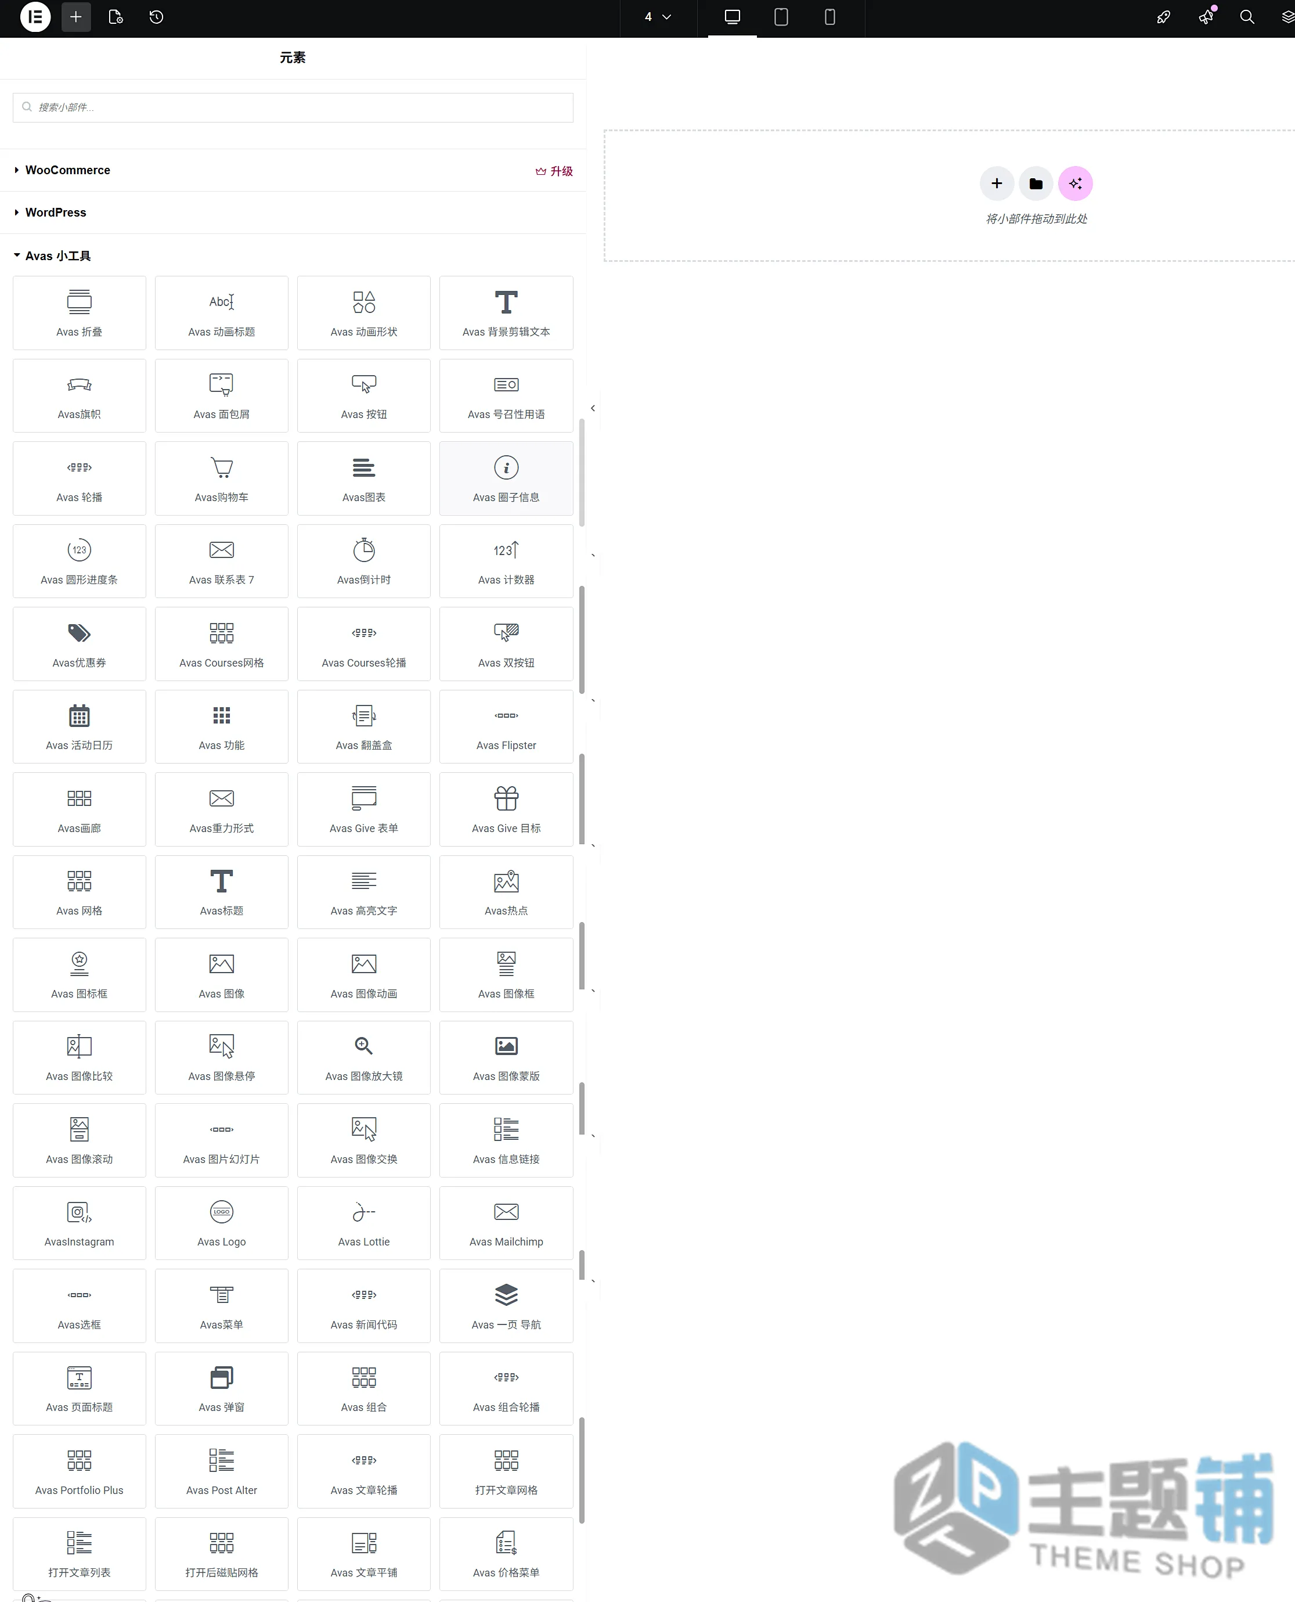Open the What's New megaphone icon
The image size is (1295, 1602).
click(1206, 17)
